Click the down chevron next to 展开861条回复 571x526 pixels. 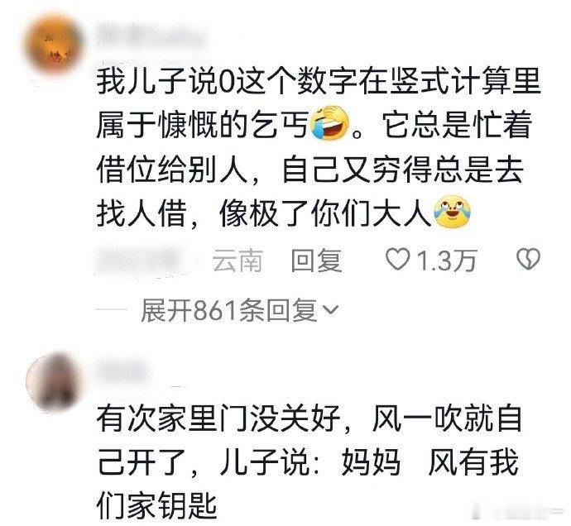pos(331,310)
